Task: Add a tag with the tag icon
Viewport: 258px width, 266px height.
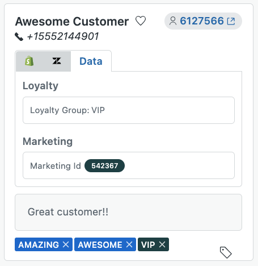Action: click(x=226, y=252)
